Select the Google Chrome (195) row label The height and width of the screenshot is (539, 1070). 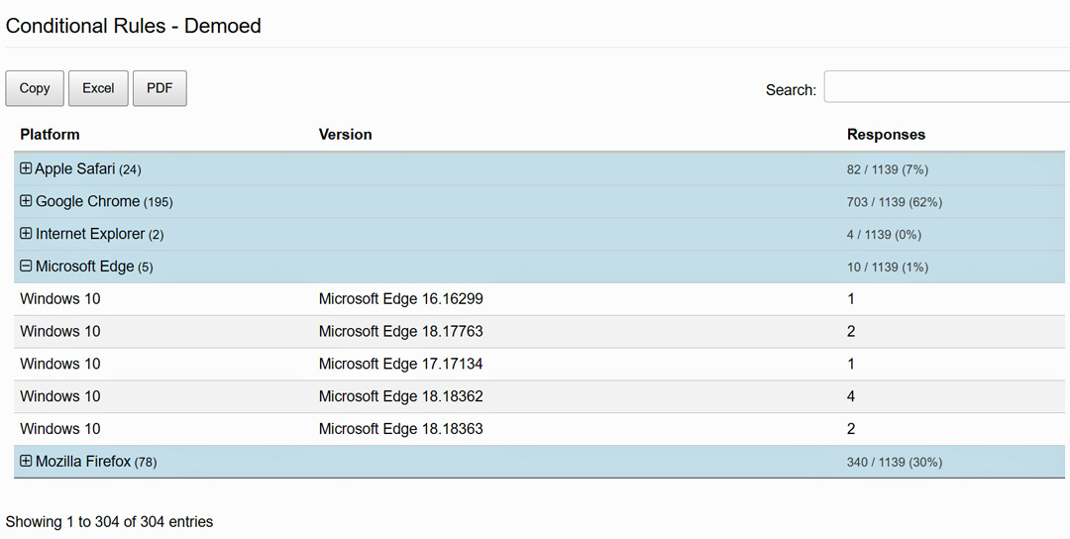click(x=104, y=202)
